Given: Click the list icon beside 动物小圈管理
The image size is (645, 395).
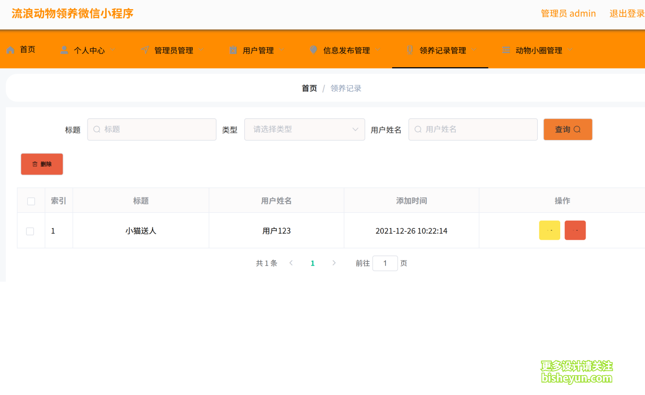Looking at the screenshot, I should (505, 49).
